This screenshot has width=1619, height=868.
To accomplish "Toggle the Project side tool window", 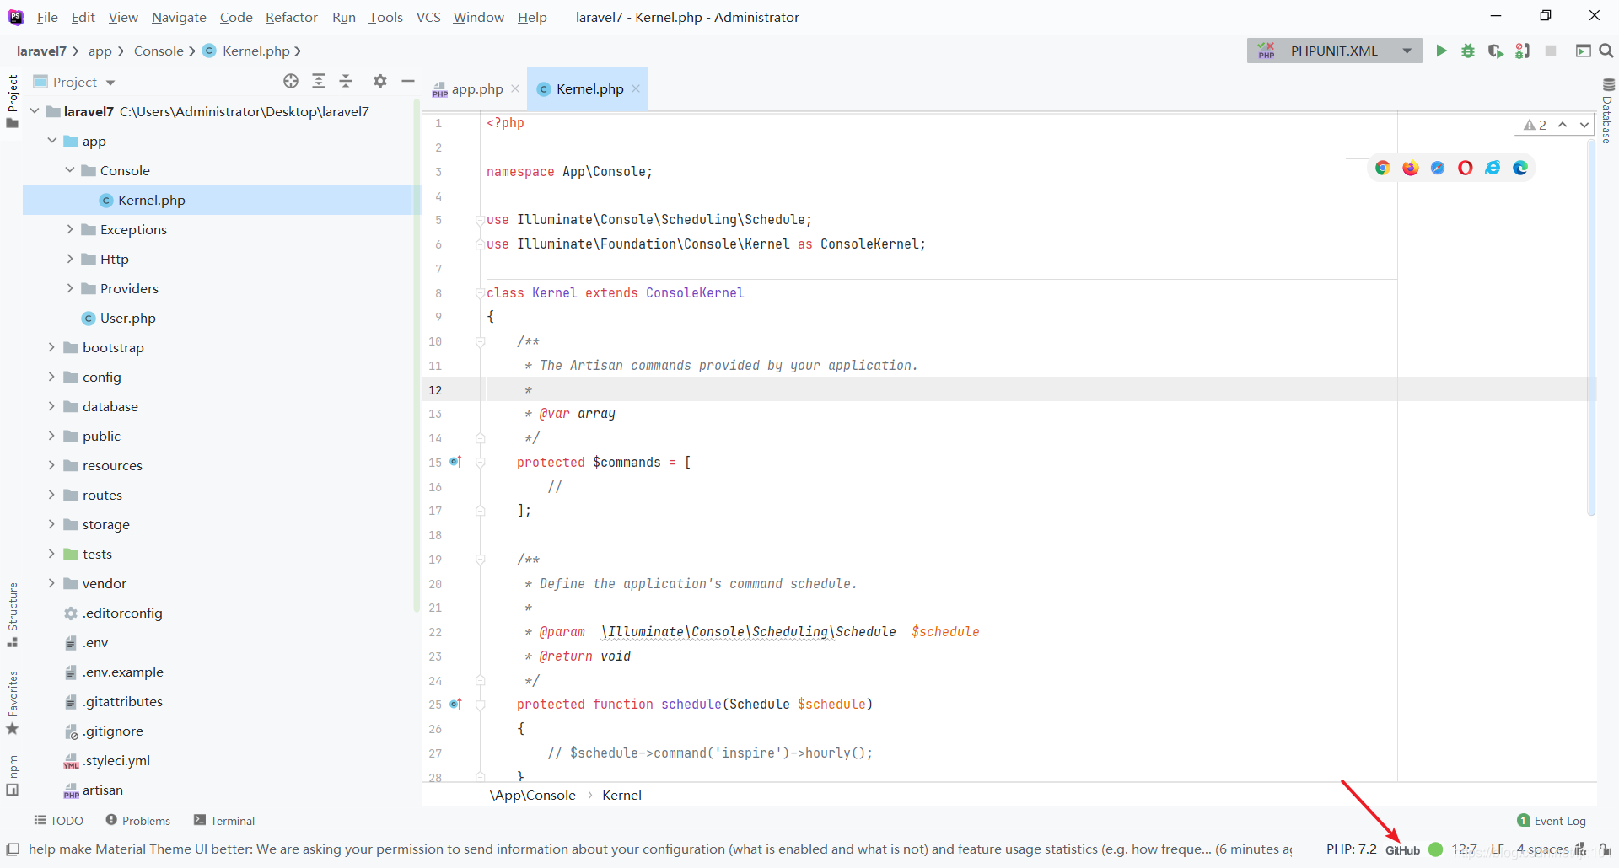I will click(x=13, y=101).
